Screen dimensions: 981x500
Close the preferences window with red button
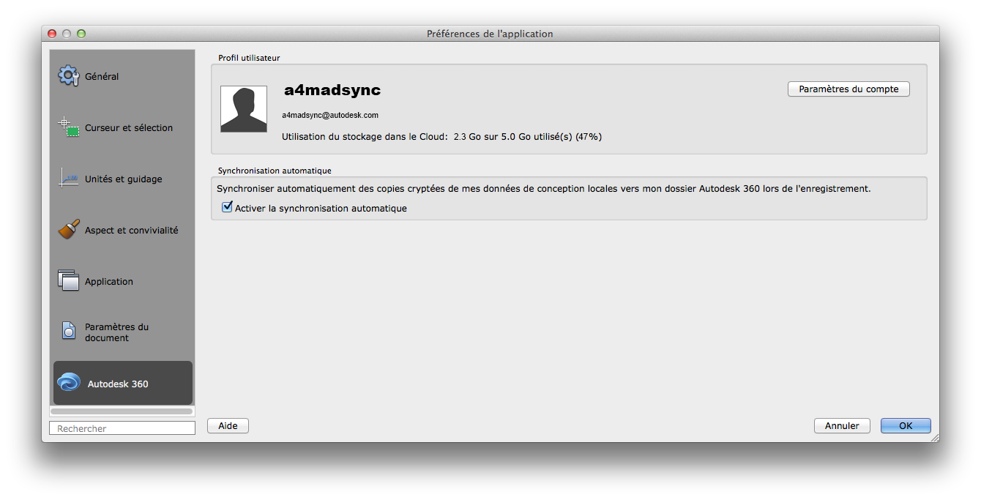click(x=52, y=34)
